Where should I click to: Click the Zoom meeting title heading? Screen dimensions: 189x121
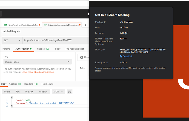click(112, 15)
